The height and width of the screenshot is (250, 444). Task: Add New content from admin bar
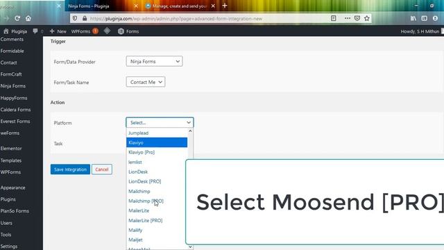point(58,31)
